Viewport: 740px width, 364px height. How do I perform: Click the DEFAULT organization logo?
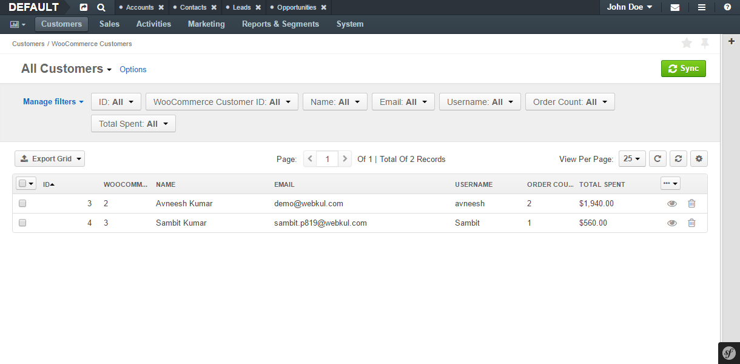[34, 7]
